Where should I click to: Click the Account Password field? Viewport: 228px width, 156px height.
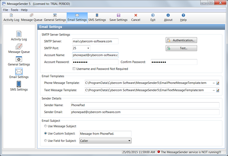tap(95, 62)
